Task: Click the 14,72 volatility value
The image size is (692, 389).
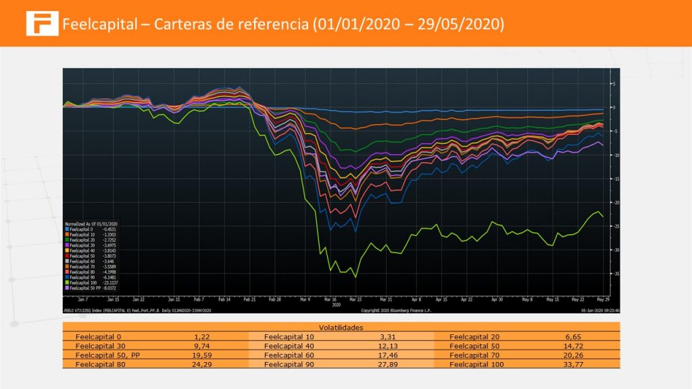Action: click(573, 346)
